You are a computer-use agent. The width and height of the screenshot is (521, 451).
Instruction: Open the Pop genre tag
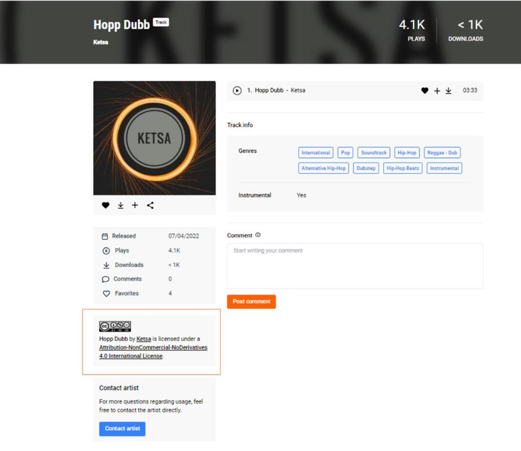[x=345, y=153]
